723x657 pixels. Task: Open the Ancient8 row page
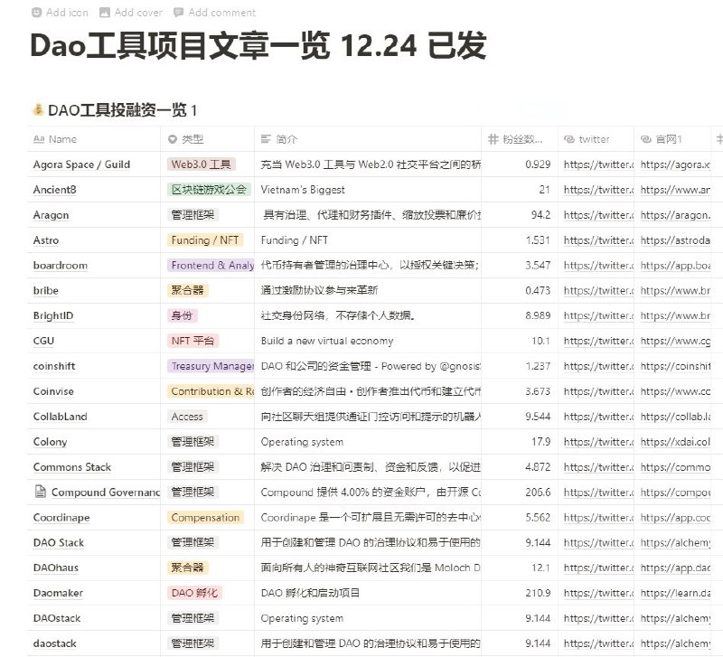[x=54, y=190]
